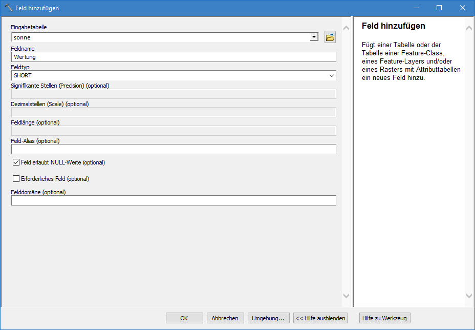Click the Abbrechen button
475x330 pixels.
225,318
